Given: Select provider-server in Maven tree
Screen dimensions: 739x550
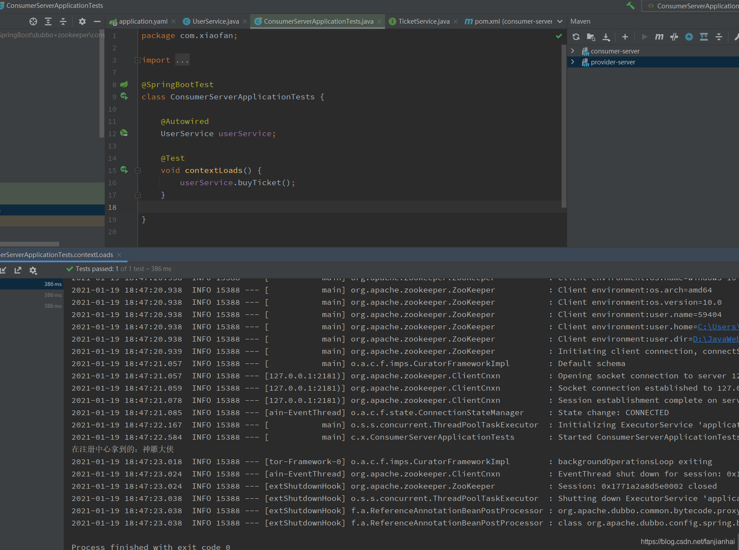Looking at the screenshot, I should (x=613, y=62).
